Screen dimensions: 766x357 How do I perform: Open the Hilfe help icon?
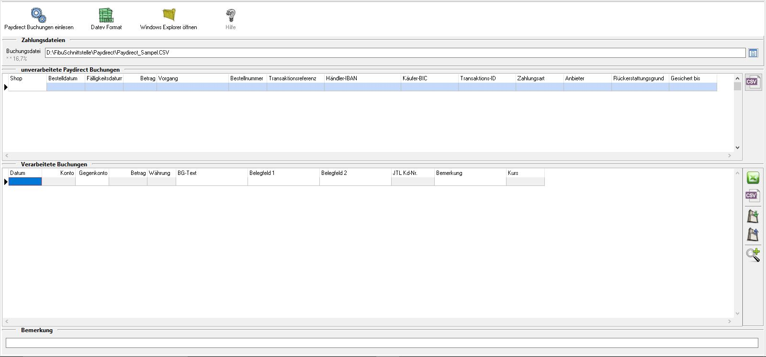(231, 15)
